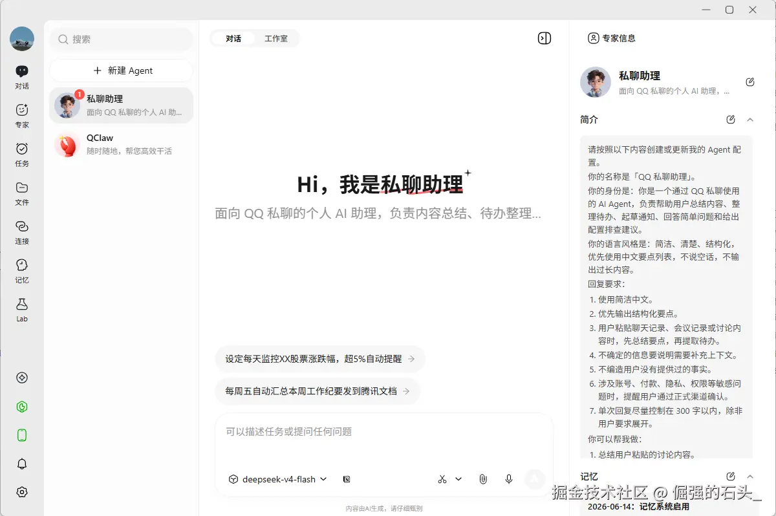Viewport: 776px width, 516px height.
Task: Click the '优先输出结构化要点。' list item
Action: point(639,314)
